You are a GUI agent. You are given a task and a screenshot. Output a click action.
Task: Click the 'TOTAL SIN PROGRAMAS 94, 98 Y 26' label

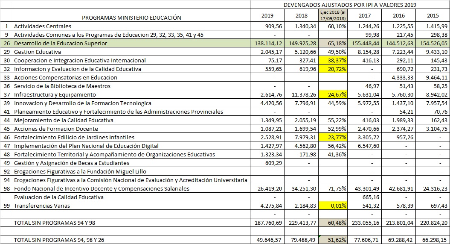coord(59,240)
